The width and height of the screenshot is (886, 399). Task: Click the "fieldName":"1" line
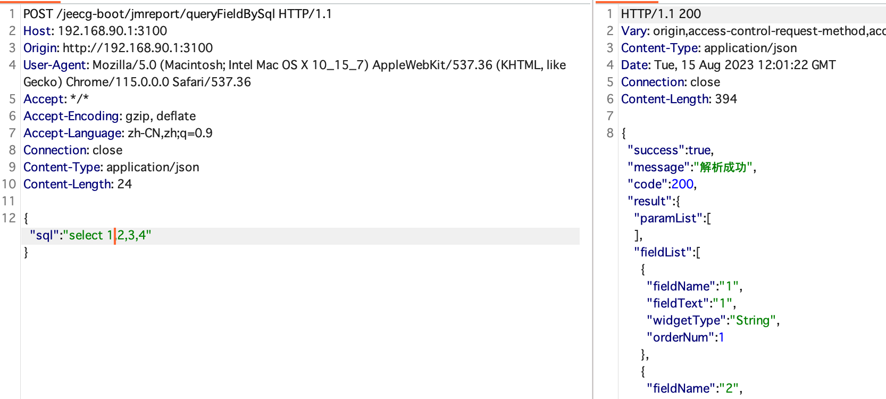tap(695, 286)
